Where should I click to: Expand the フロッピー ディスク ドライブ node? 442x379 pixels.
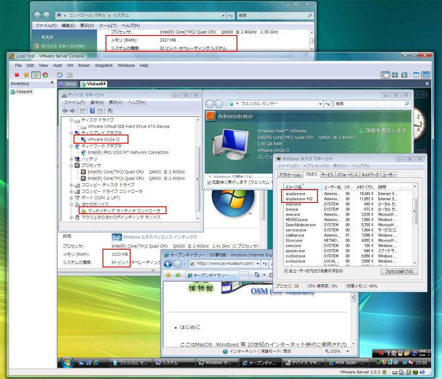tap(71, 185)
